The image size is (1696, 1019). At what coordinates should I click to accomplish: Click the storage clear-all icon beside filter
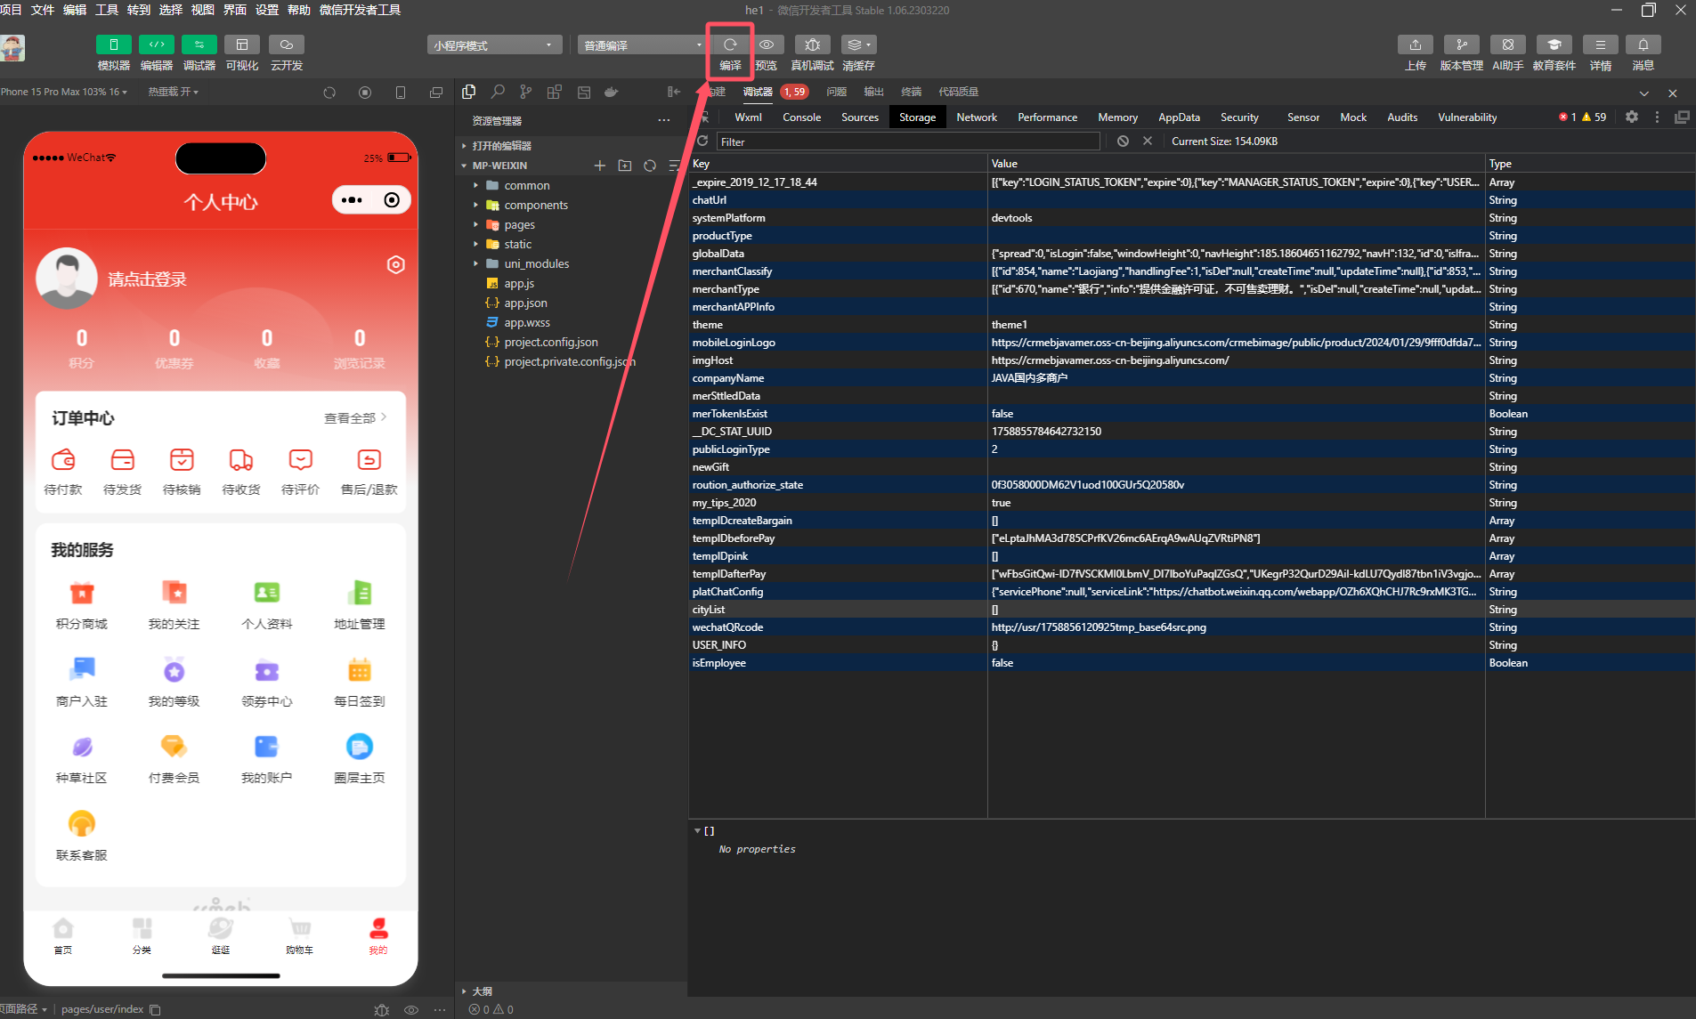(1123, 142)
